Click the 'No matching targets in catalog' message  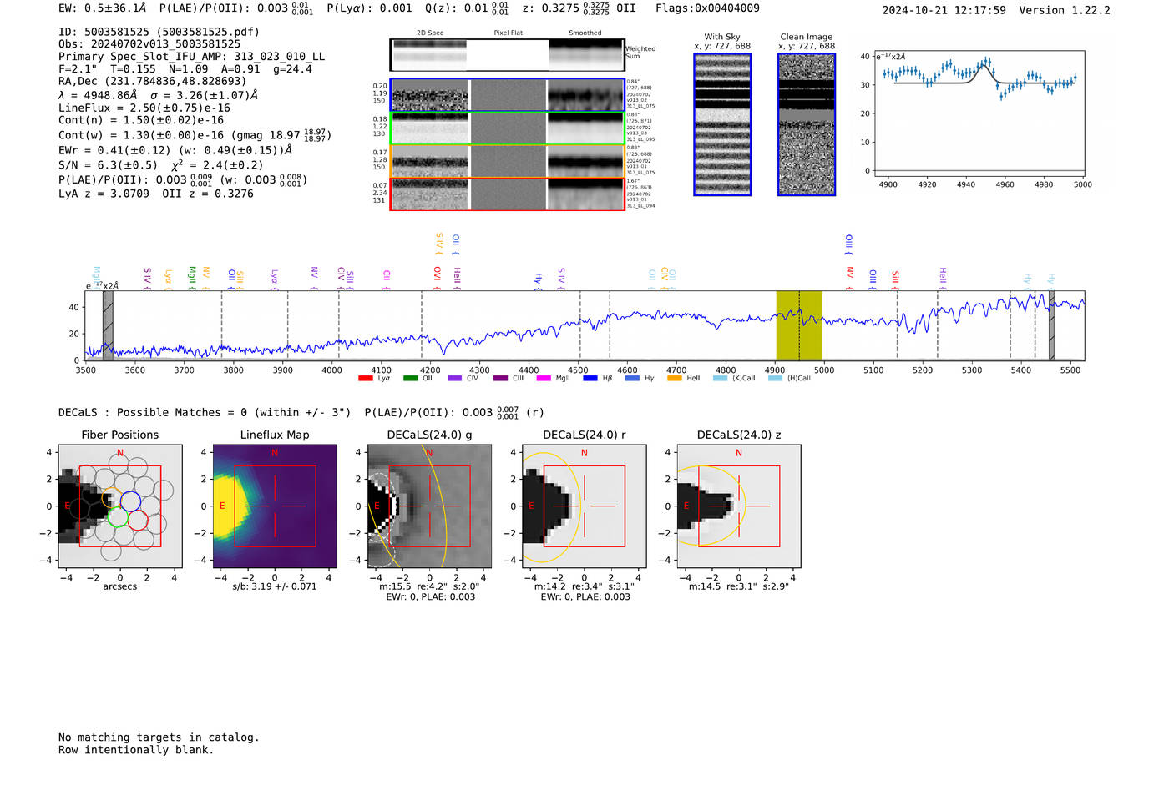159,737
